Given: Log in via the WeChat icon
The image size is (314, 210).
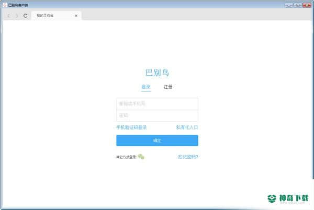Looking at the screenshot, I should [141, 157].
